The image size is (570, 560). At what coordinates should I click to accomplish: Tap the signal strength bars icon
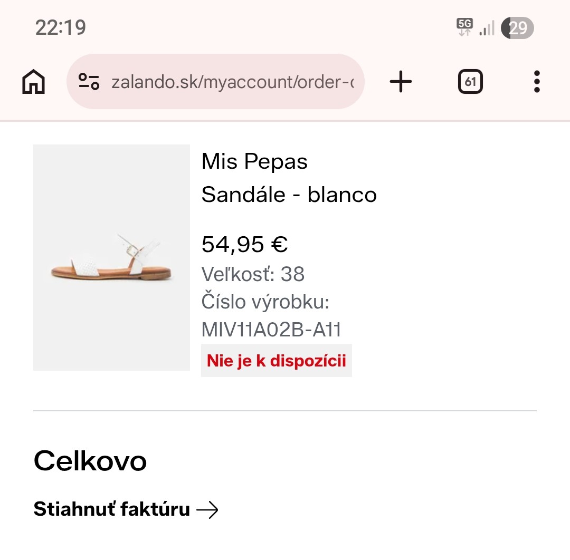pos(487,28)
